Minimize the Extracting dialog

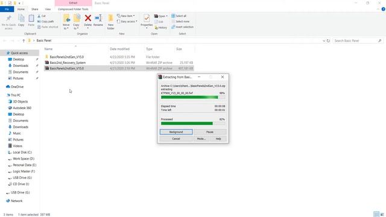[199, 77]
